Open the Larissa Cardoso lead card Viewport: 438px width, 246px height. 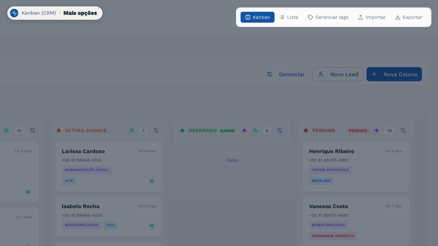[109, 166]
